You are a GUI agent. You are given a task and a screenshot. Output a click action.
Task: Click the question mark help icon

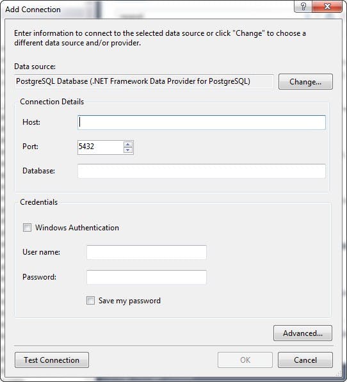(x=303, y=6)
